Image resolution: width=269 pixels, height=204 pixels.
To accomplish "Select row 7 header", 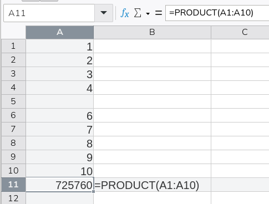I will [13, 129].
